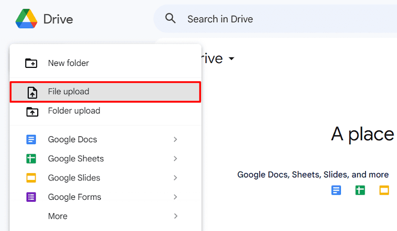The width and height of the screenshot is (397, 231).
Task: Click the blue Google Docs icon in menu
Action: pos(31,140)
